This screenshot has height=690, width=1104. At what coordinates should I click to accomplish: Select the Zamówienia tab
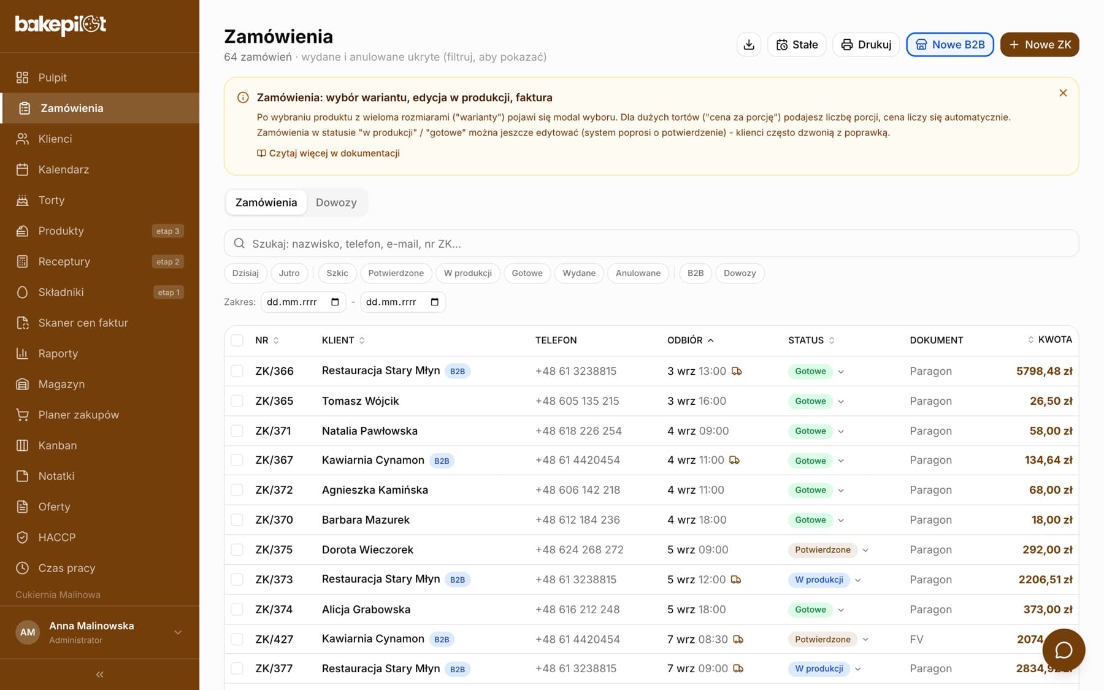coord(266,202)
